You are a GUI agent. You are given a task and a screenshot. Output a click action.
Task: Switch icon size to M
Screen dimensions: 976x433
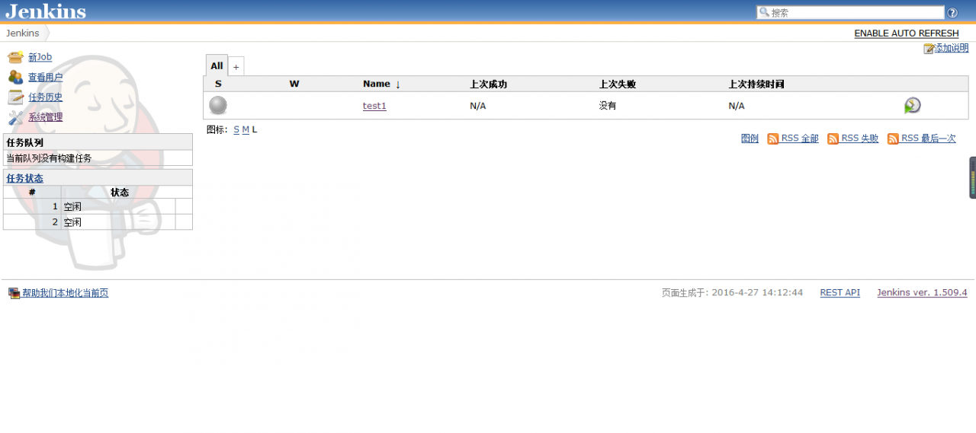(x=246, y=129)
